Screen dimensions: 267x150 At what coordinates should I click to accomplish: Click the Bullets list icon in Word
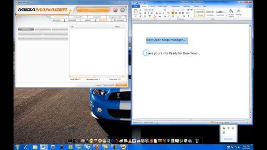tap(173, 10)
